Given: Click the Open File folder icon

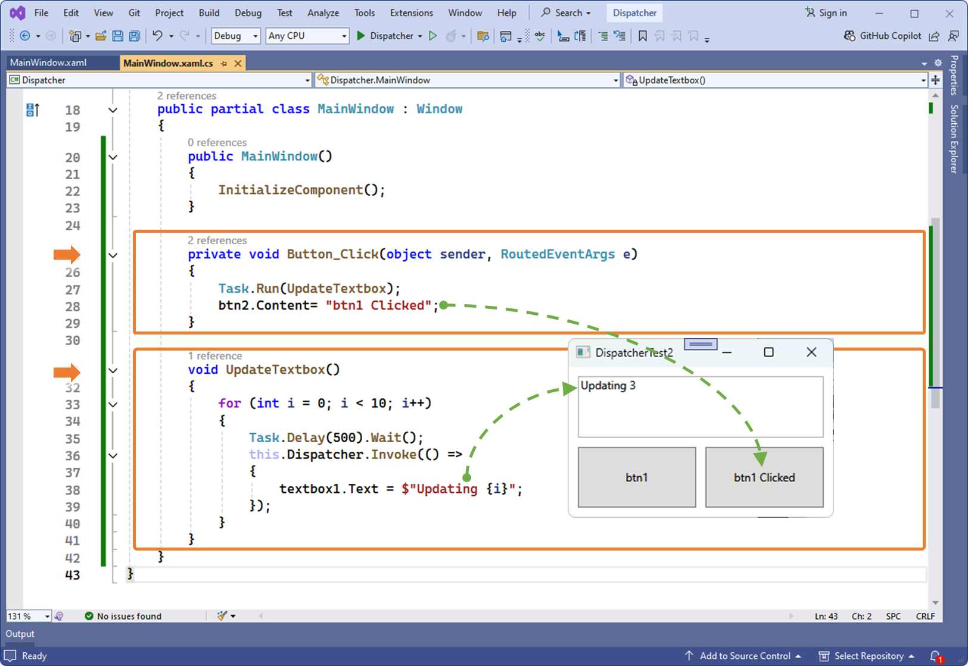Looking at the screenshot, I should click(x=101, y=36).
